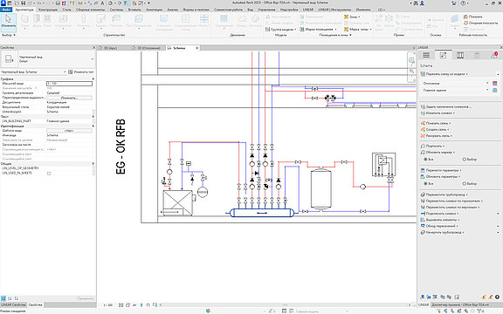The image size is (503, 314).
Task: Open the Системы ribbon tab
Action: (x=116, y=10)
